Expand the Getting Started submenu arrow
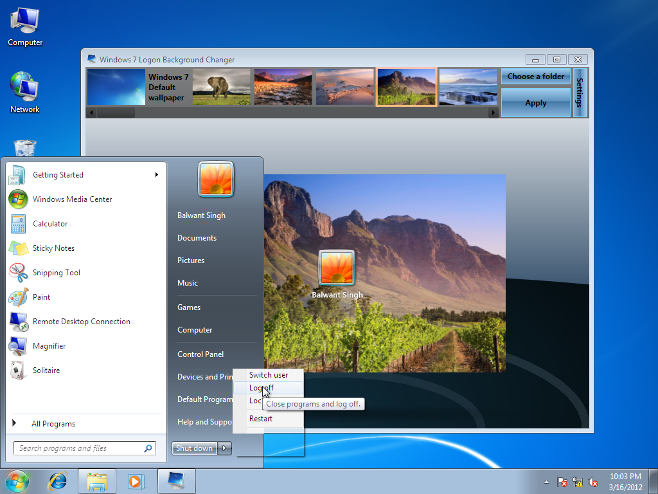658x494 pixels. (157, 175)
